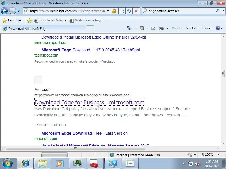Open 'Download & Install Microsoft Edge Offline Installer' link
The image size is (226, 169).
[x=94, y=37]
